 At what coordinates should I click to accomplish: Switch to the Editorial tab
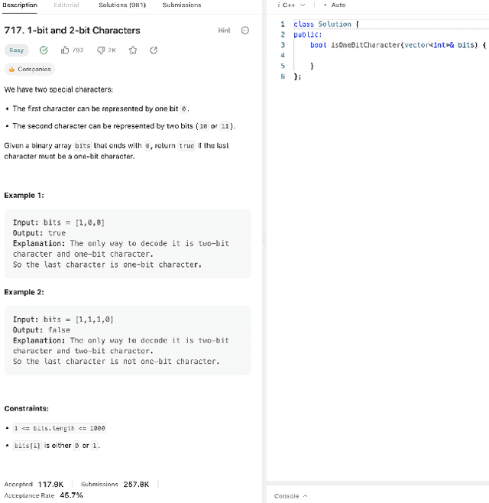click(x=66, y=5)
